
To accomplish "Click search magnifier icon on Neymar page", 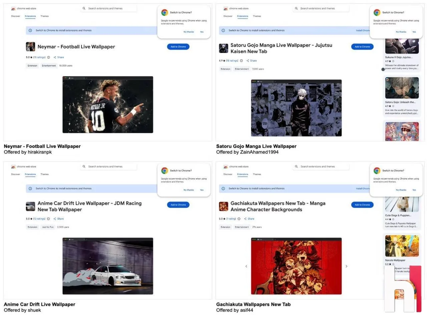I will tap(84, 8).
